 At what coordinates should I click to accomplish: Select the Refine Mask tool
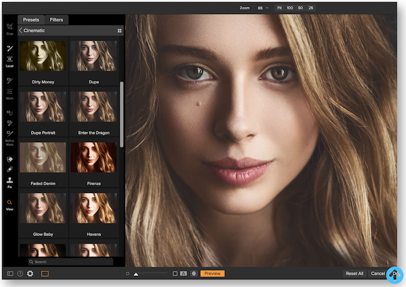10,133
